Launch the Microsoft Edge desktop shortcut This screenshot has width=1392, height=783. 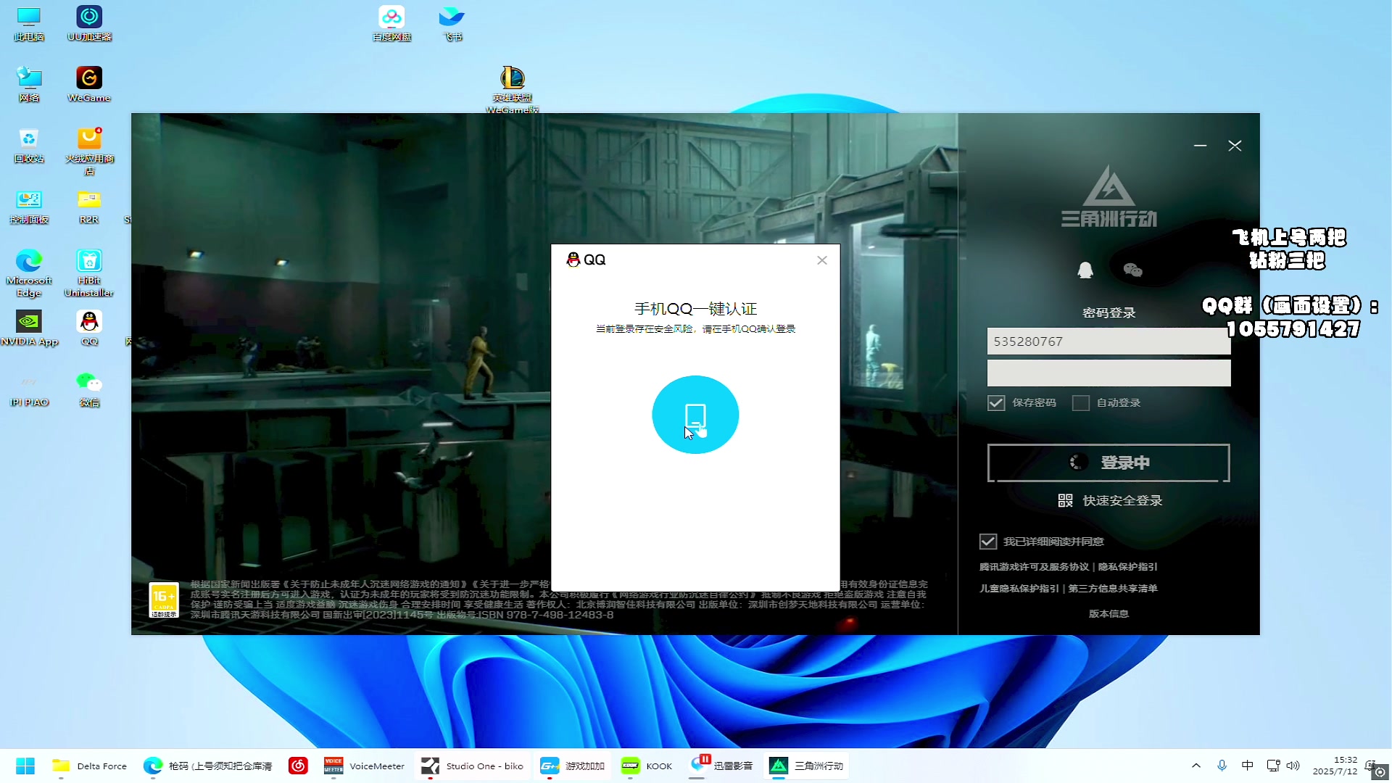click(29, 273)
